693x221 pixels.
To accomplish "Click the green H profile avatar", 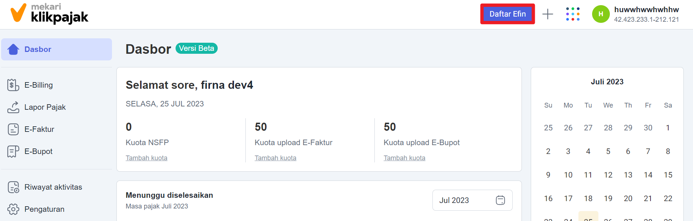I will [x=601, y=14].
